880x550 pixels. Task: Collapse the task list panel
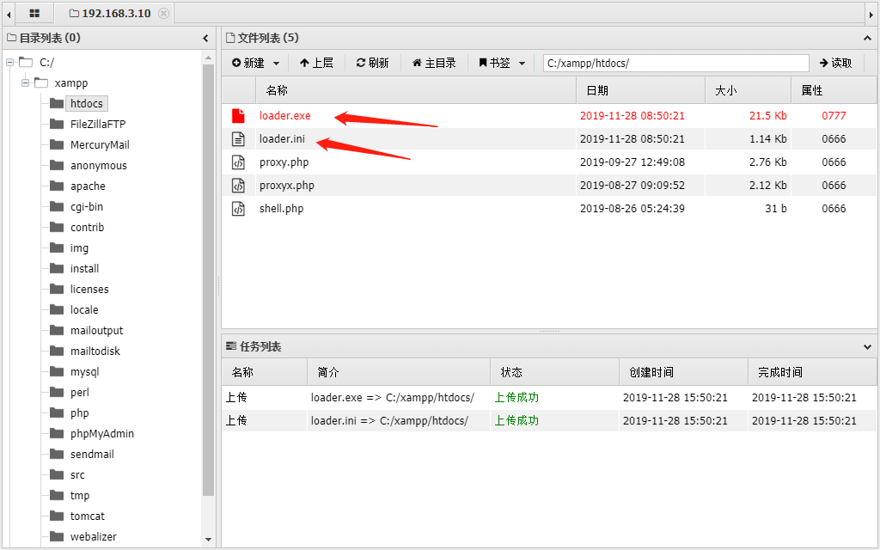click(x=867, y=347)
